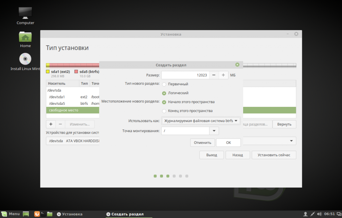342x218 pixels.
Task: Click the remove partition minus icon
Action: coord(60,124)
